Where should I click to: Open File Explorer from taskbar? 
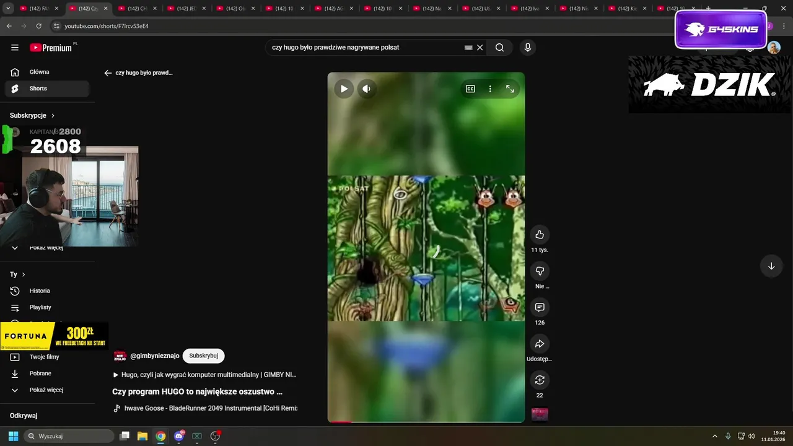tap(142, 436)
